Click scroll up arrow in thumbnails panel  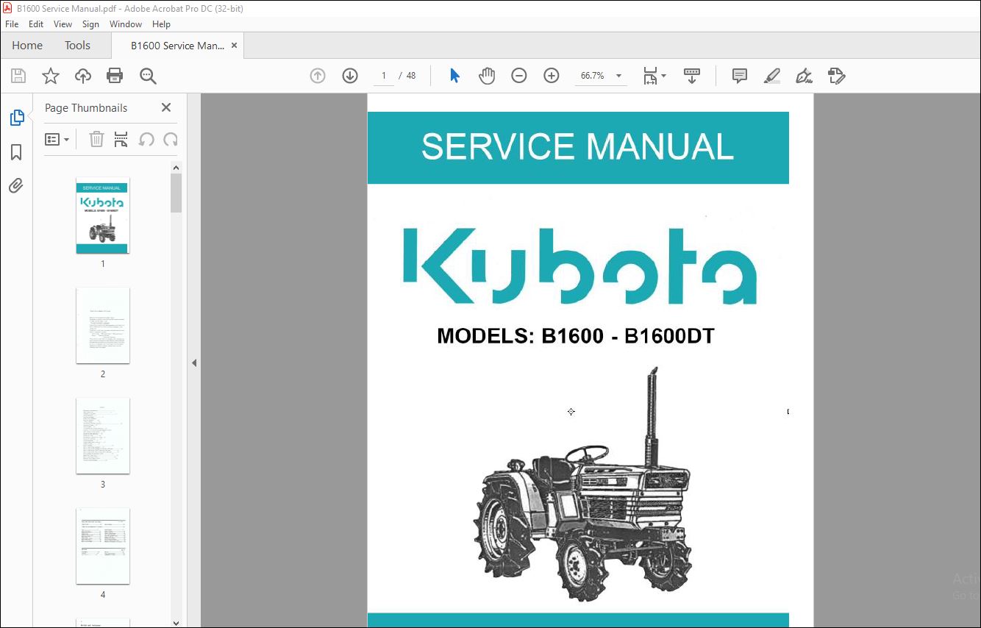(x=176, y=168)
